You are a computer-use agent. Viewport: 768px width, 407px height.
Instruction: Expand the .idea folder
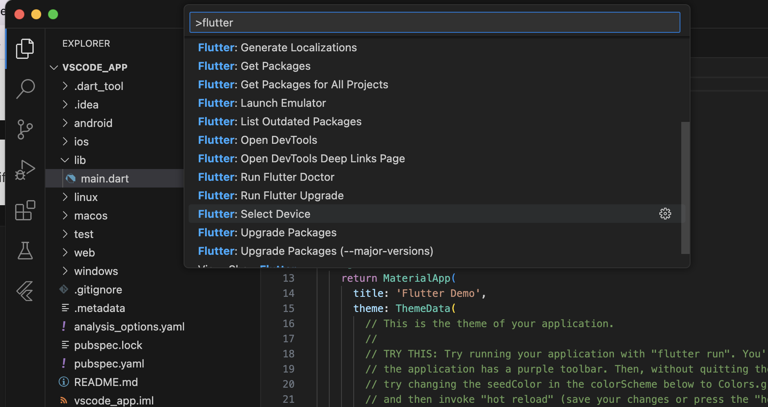(x=65, y=104)
